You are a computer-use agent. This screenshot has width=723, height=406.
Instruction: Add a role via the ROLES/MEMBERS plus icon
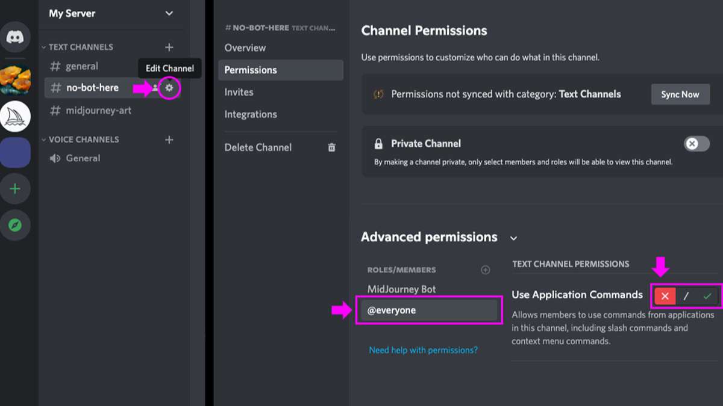point(486,269)
